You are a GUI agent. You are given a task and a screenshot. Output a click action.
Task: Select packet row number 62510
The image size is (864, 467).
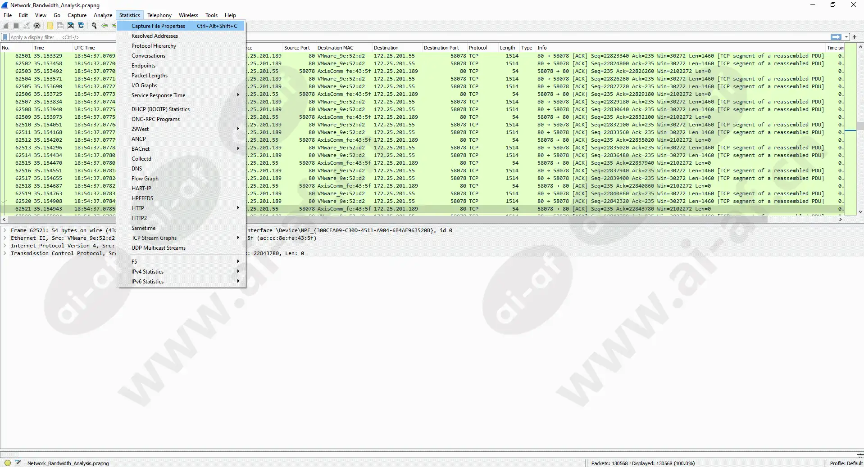(x=423, y=125)
